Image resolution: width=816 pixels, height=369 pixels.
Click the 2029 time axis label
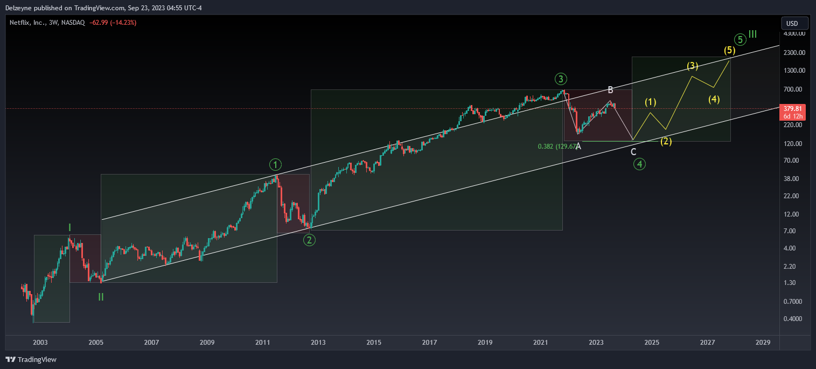pyautogui.click(x=763, y=343)
